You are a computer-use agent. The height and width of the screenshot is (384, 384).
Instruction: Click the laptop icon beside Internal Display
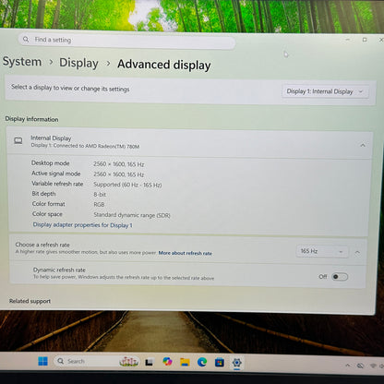point(18,141)
